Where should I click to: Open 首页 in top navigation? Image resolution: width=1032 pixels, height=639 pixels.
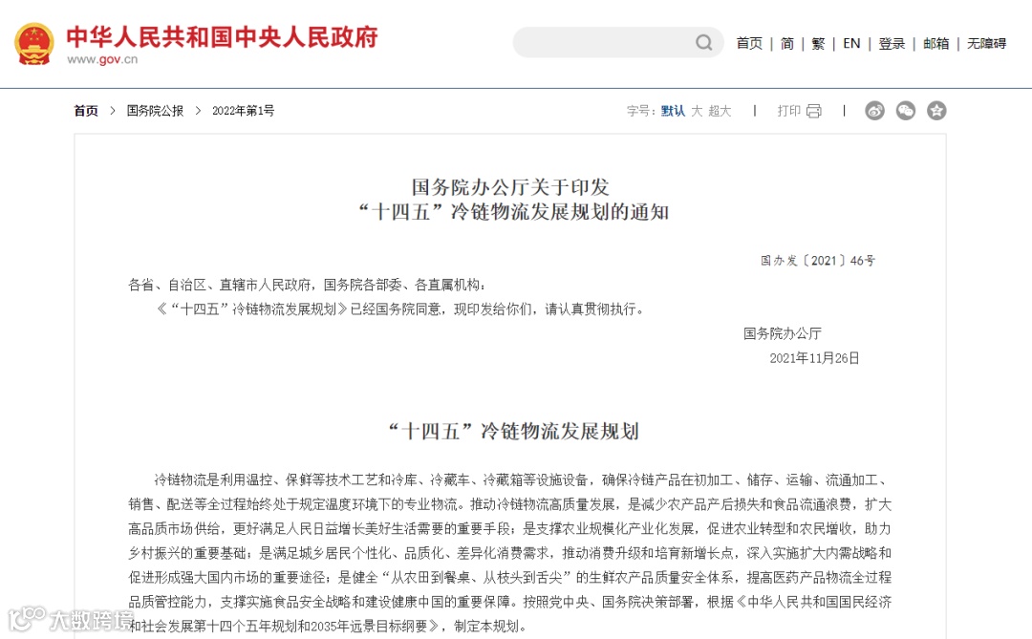pyautogui.click(x=749, y=43)
